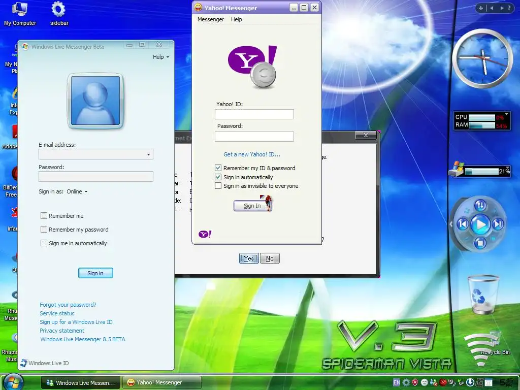Open the Sign in as Online status dropdown
This screenshot has height=390, width=520.
coord(77,191)
